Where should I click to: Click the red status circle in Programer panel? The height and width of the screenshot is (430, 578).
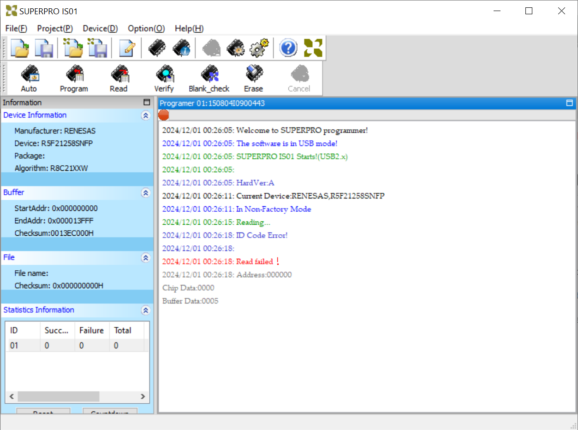click(164, 115)
